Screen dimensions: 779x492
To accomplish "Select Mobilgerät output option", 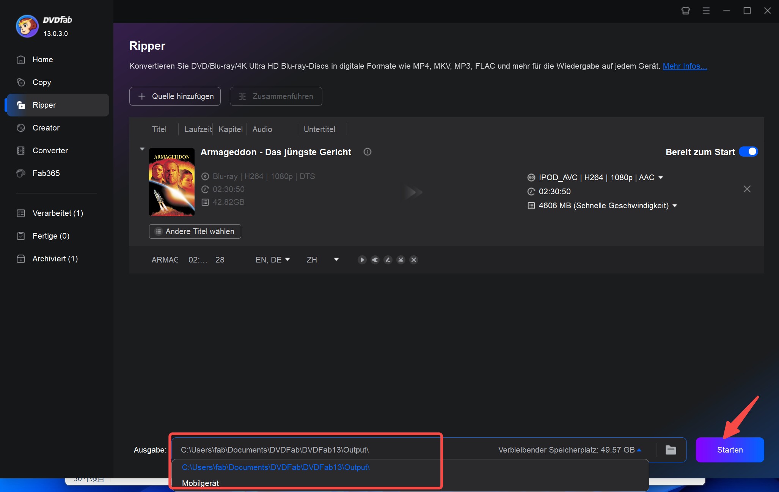I will pos(201,483).
